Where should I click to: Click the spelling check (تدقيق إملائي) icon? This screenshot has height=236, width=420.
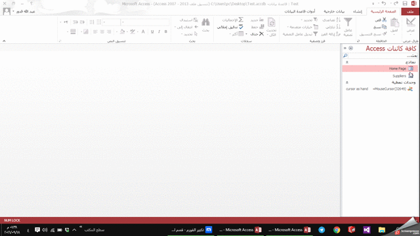coord(241,27)
